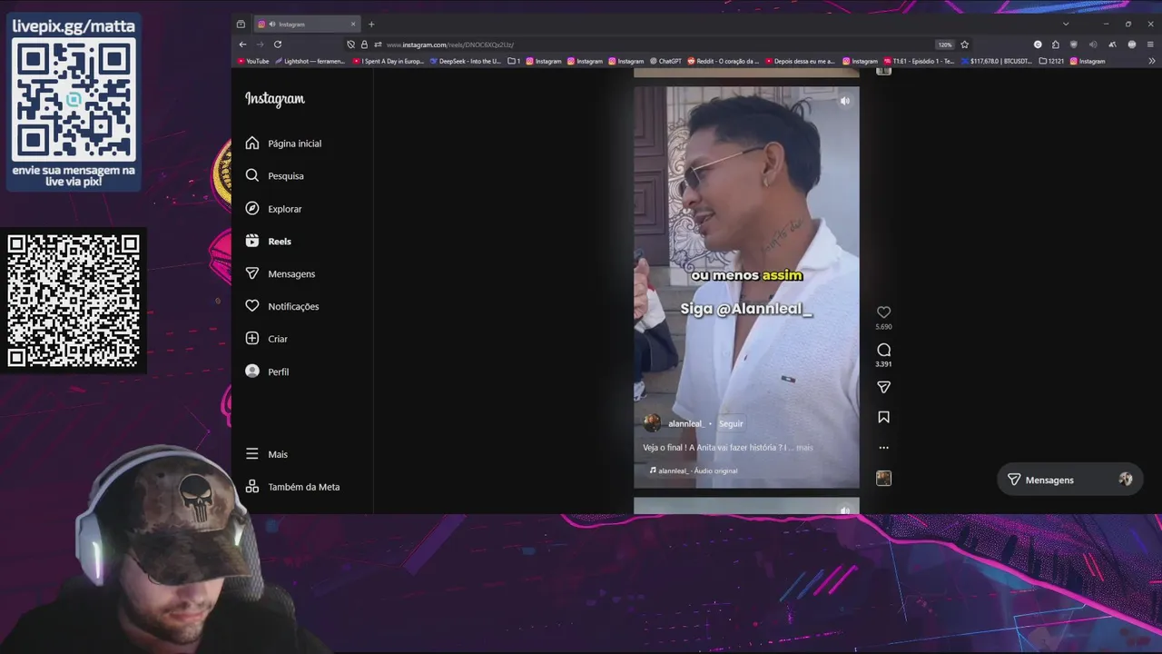This screenshot has height=654, width=1162.
Task: Open Notificações in the sidebar
Action: [281, 306]
